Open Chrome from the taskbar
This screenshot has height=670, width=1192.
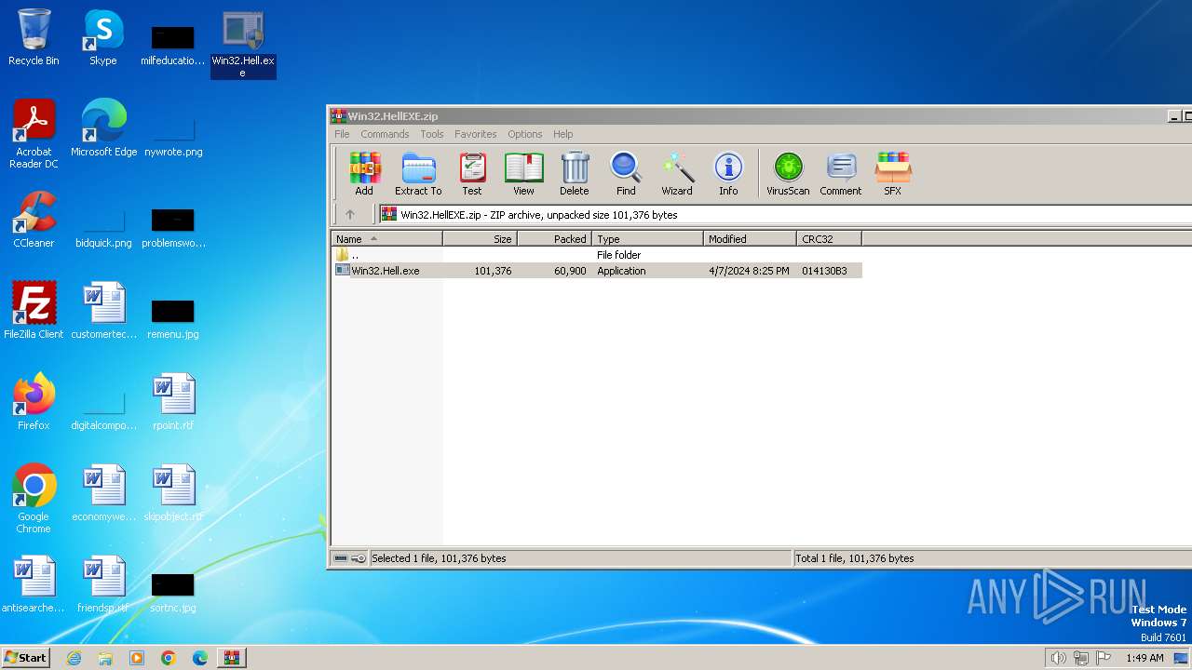169,658
